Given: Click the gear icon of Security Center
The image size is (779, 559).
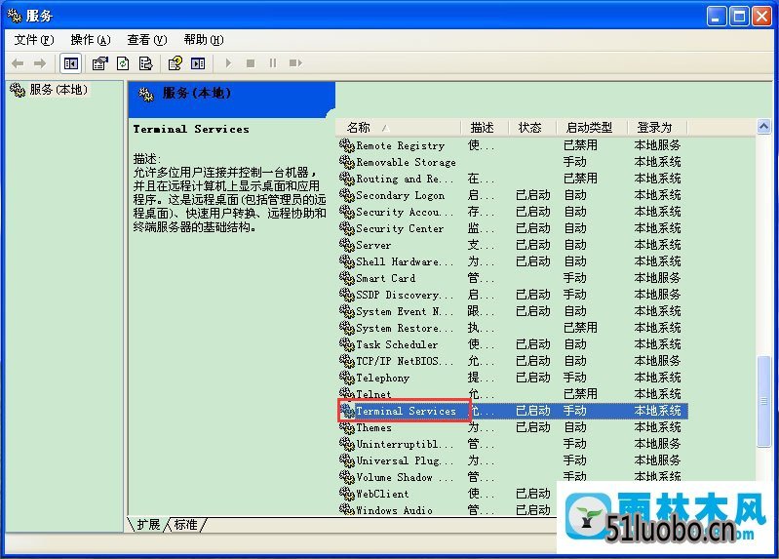Looking at the screenshot, I should [x=347, y=229].
